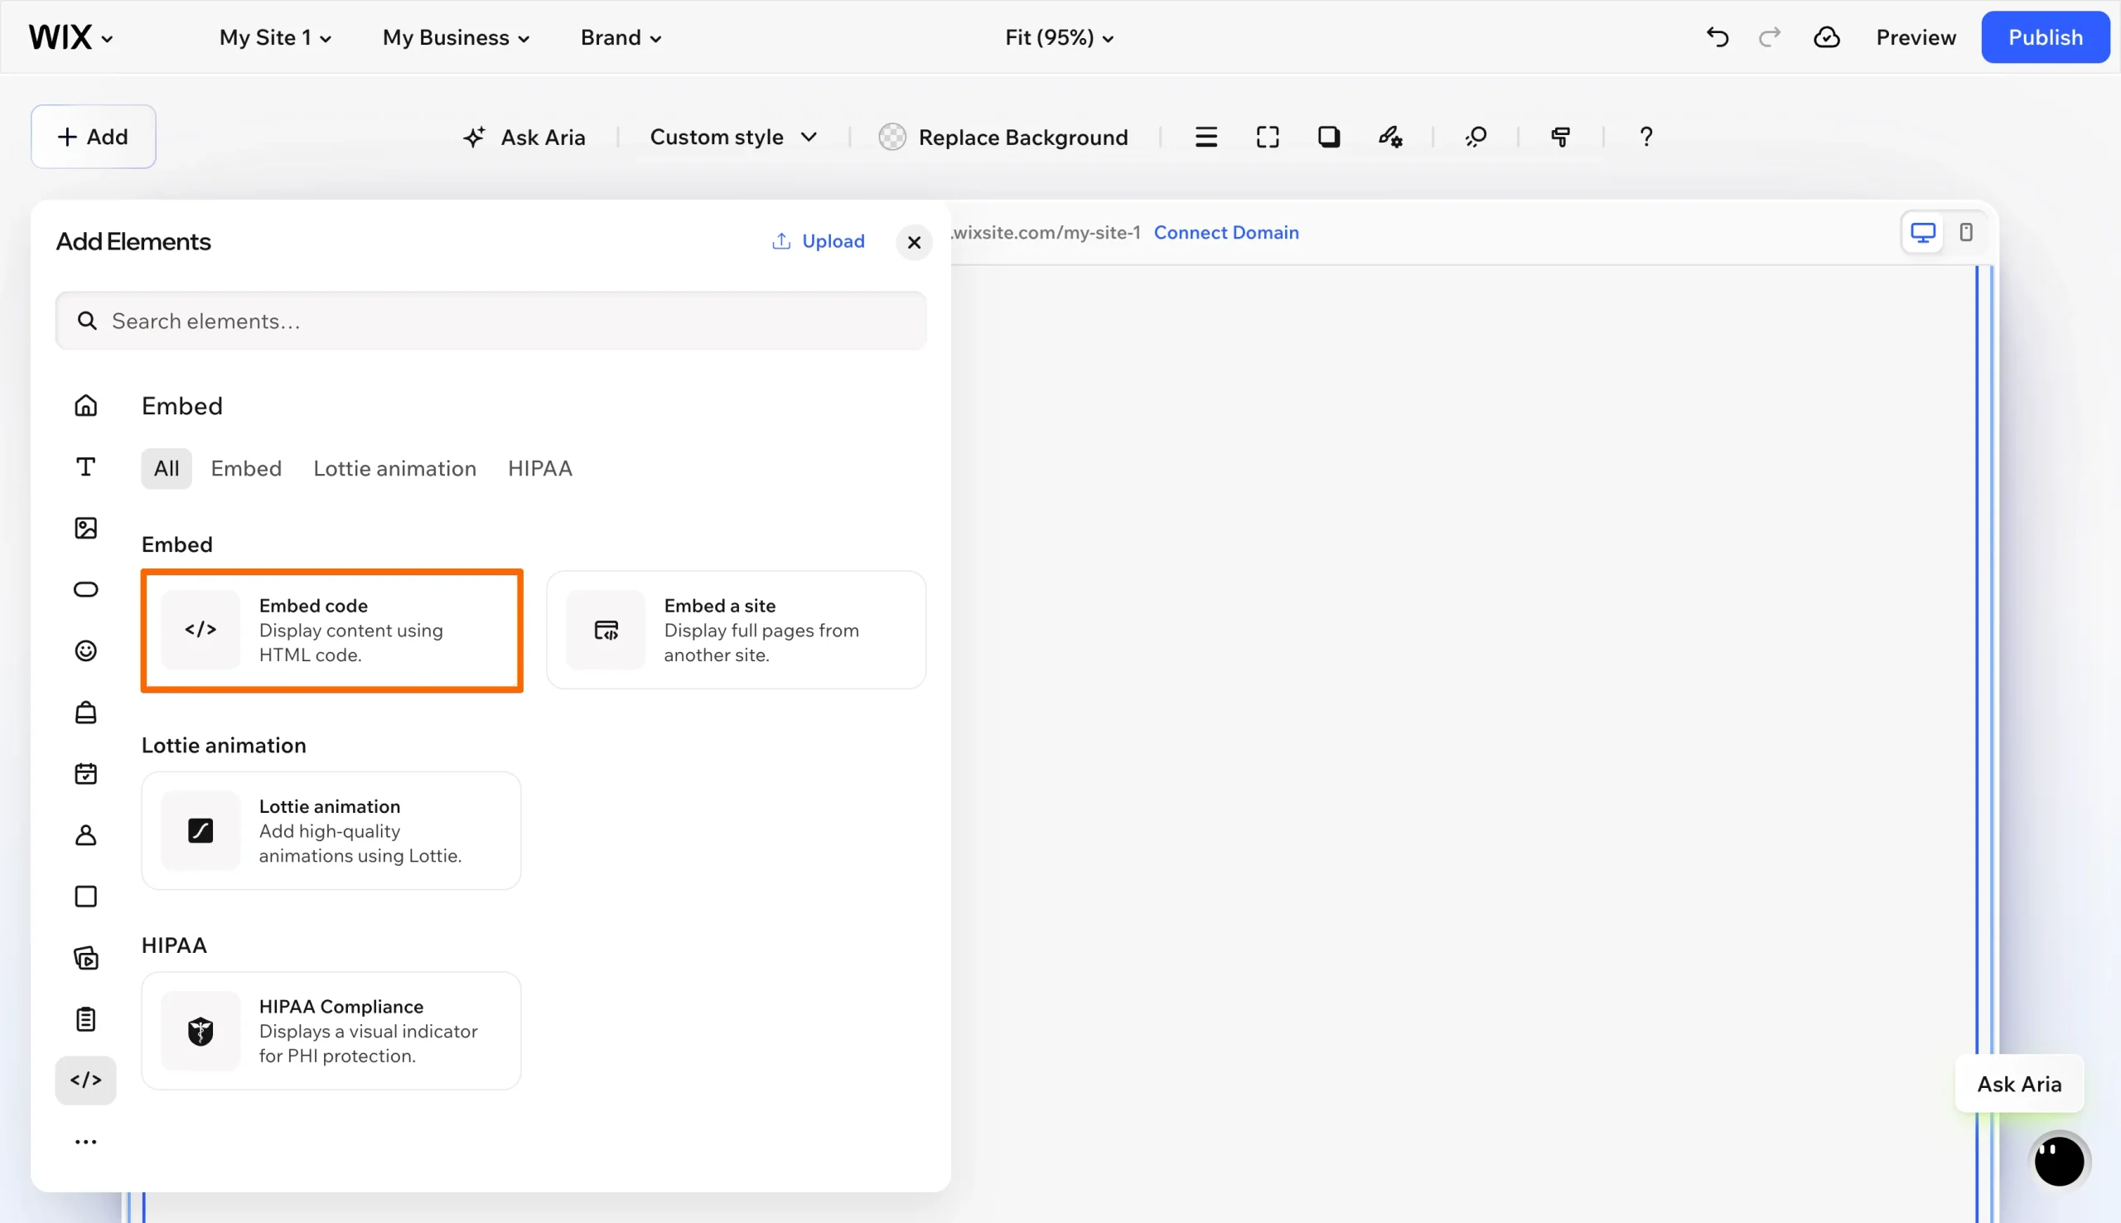2121x1223 pixels.
Task: Open the Home category in sidebar
Action: [85, 406]
